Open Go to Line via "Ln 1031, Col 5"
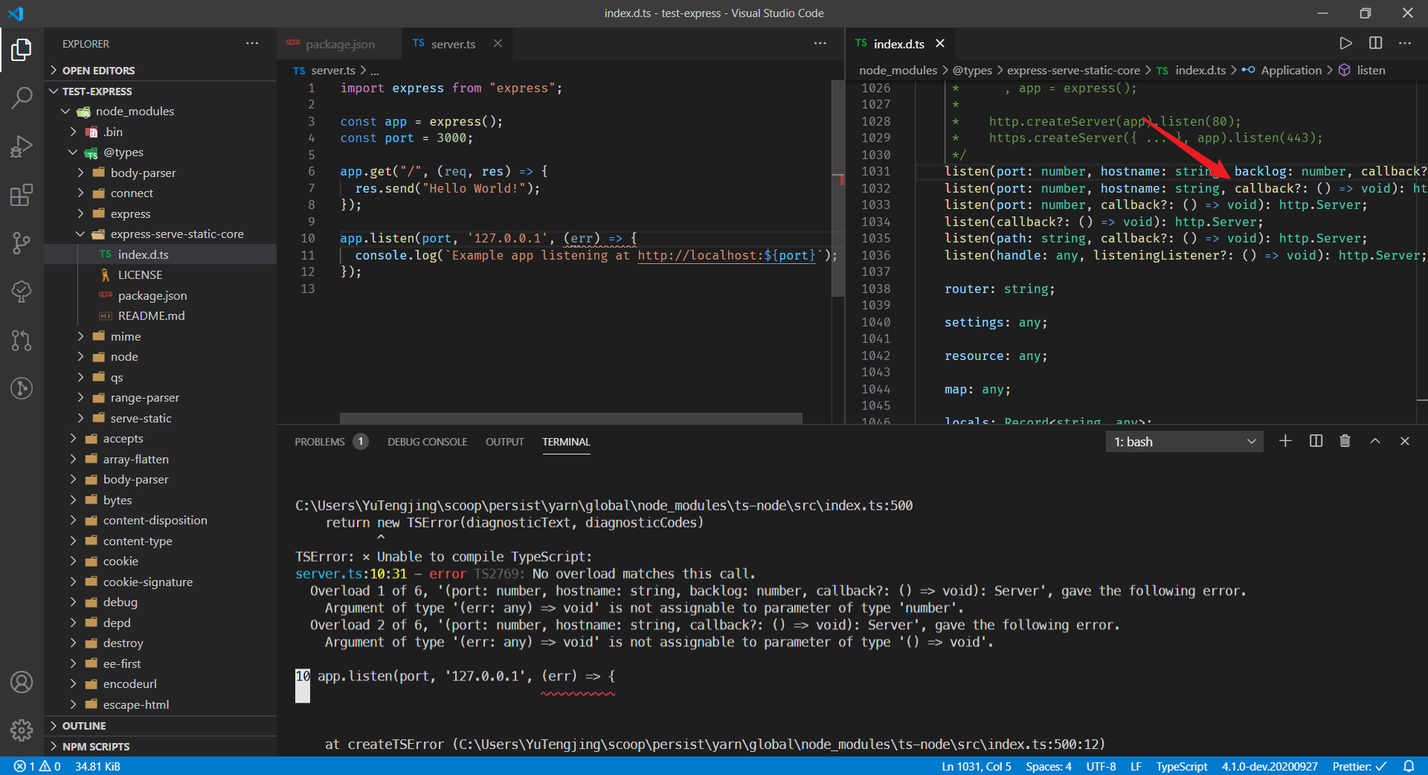The width and height of the screenshot is (1428, 775). 977,766
